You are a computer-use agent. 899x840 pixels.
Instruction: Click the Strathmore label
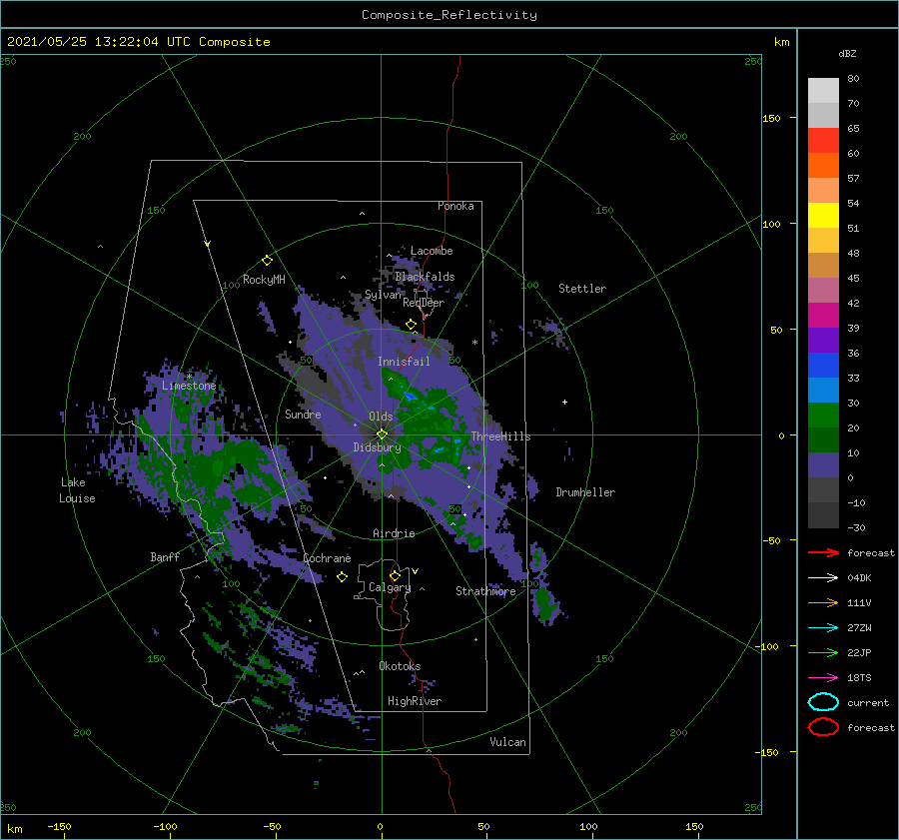coord(485,591)
